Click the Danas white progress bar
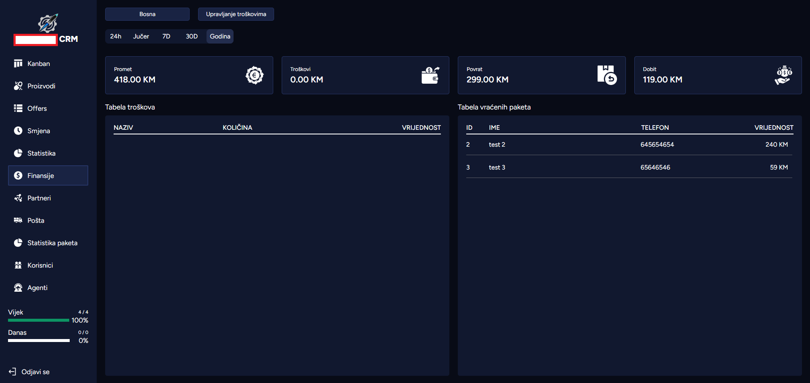810x383 pixels. tap(39, 341)
